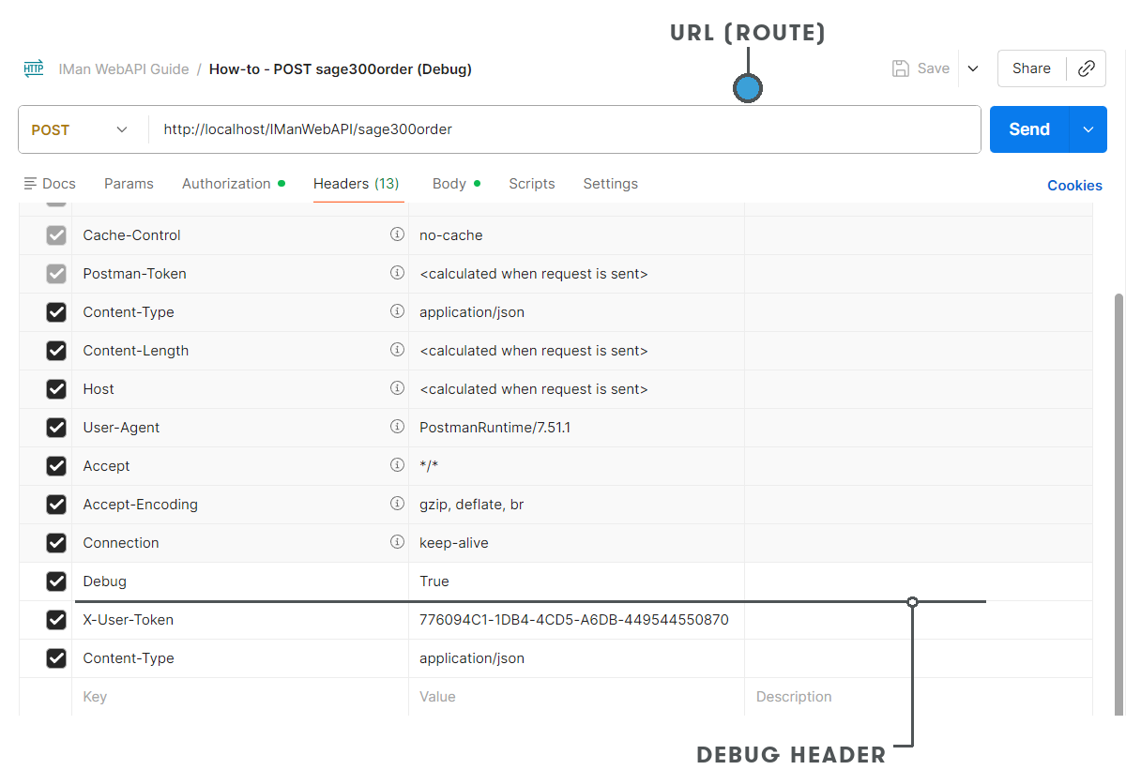Select the Headers (13) tab

point(356,184)
